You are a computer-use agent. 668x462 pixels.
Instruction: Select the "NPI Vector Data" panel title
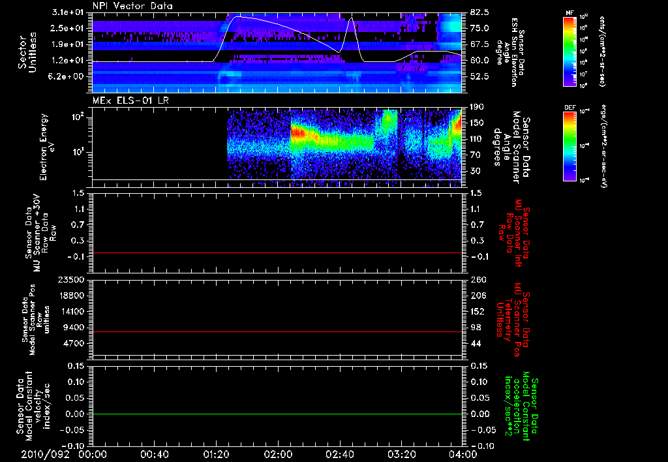click(x=132, y=6)
